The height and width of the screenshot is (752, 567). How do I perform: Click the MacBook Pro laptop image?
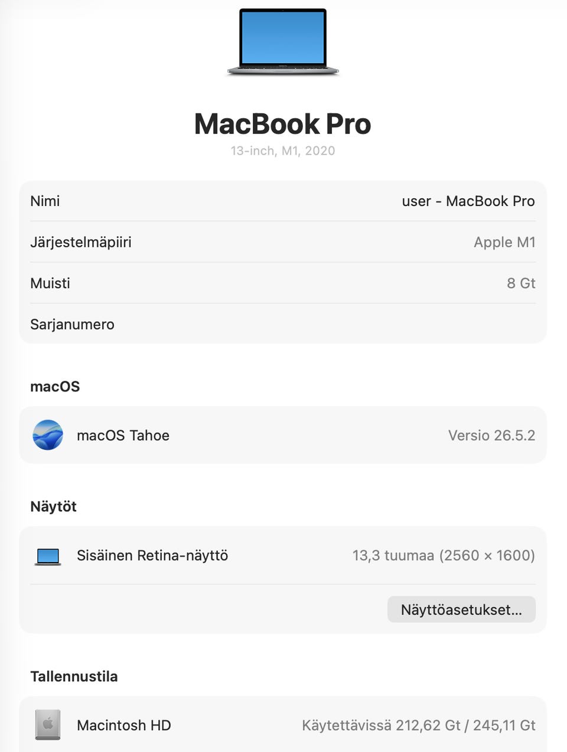coord(283,41)
